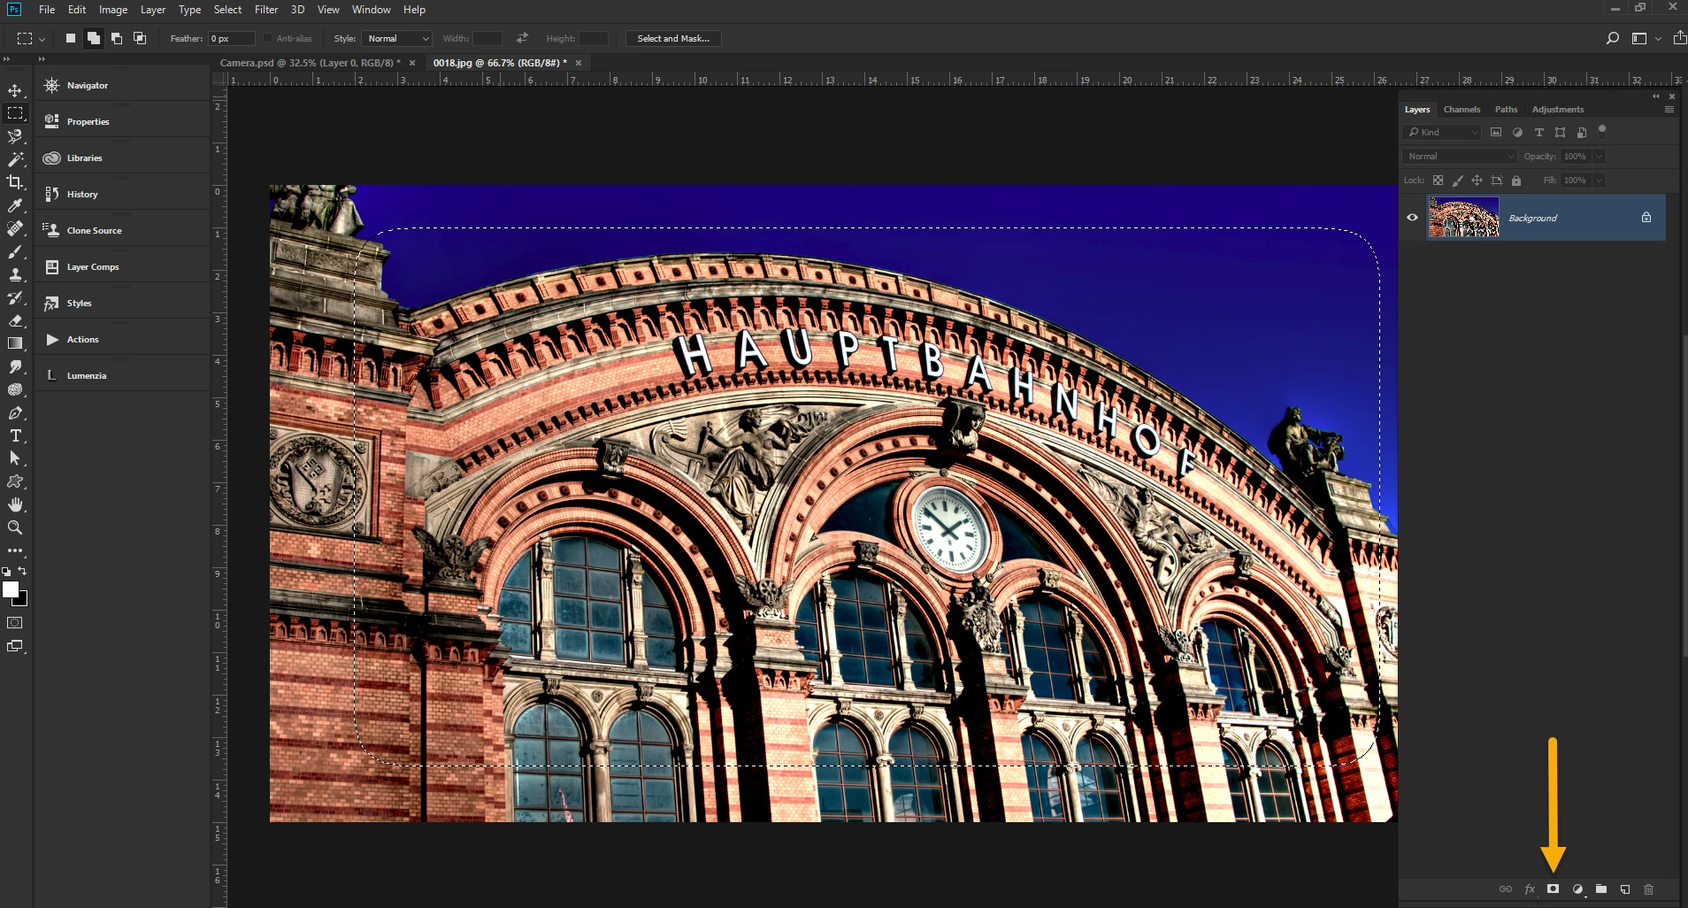Choose Add to selection mode
Viewport: 1688px width, 908px height.
(x=93, y=38)
